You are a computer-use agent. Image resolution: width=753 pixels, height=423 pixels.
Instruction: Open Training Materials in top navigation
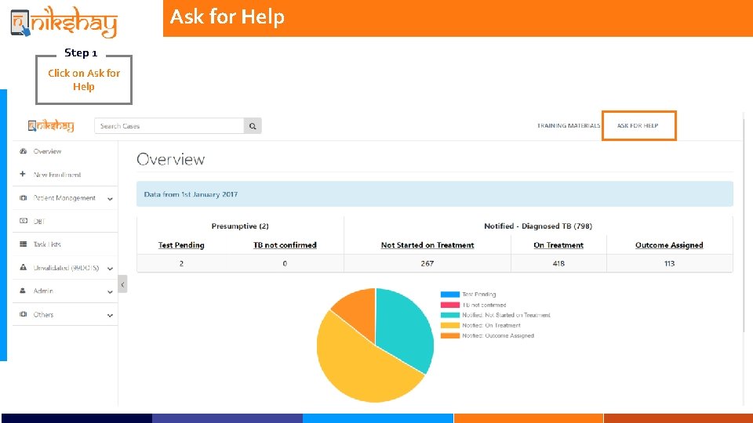[x=569, y=125]
